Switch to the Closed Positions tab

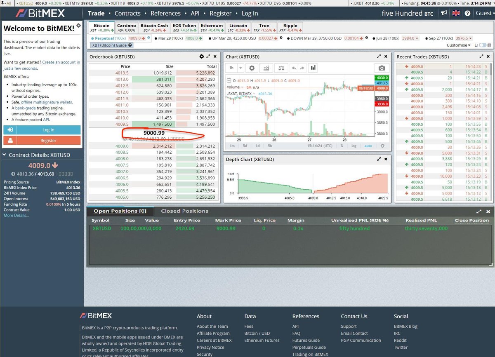coord(184,211)
